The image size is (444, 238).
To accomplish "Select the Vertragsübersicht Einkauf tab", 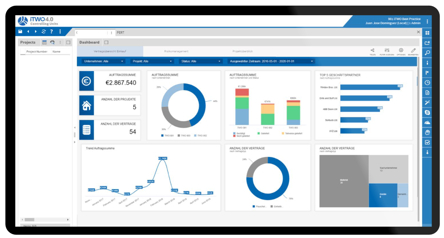I will click(110, 52).
